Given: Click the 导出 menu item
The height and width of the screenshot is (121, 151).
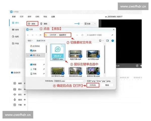Looking at the screenshot, I should point(45,17).
